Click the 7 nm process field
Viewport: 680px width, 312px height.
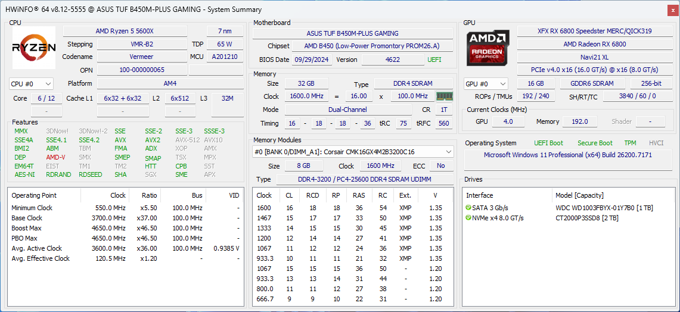pyautogui.click(x=225, y=31)
